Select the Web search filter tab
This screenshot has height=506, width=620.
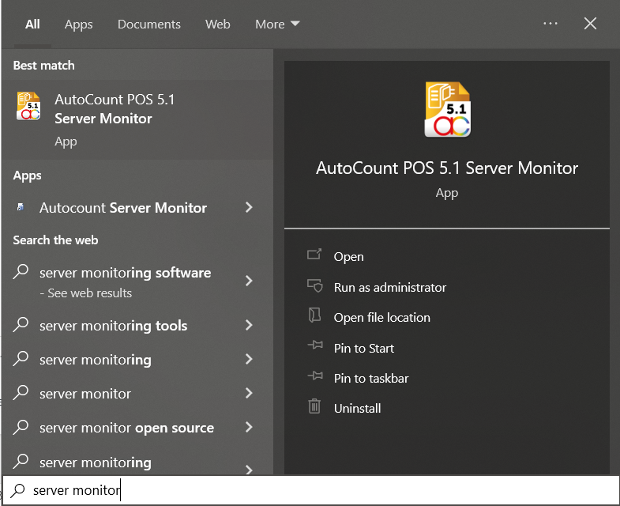(217, 25)
